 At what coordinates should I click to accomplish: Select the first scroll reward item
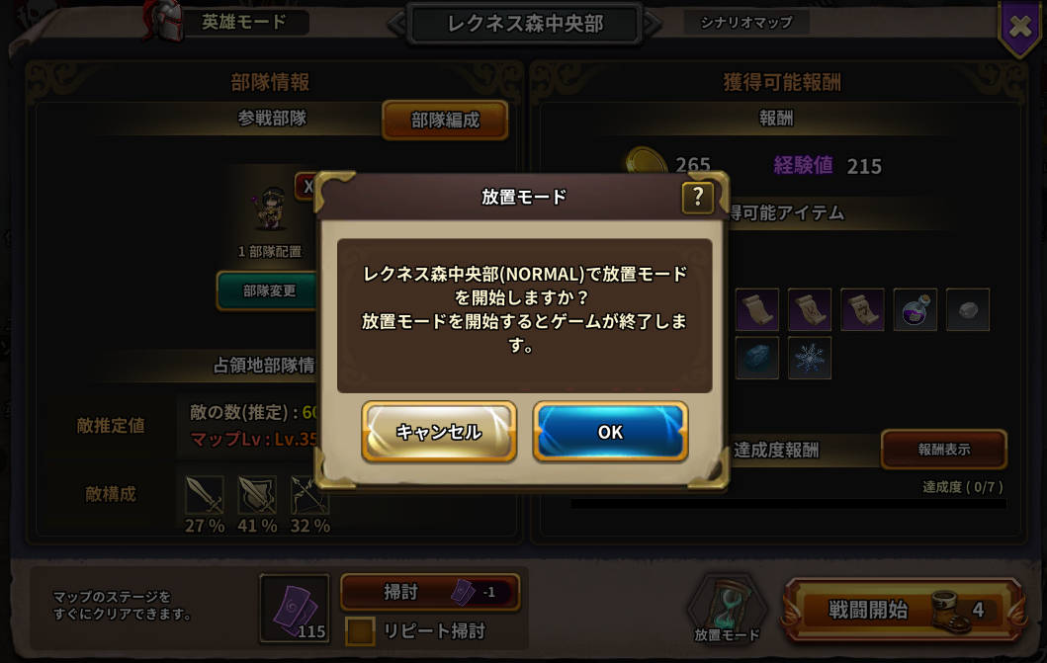pyautogui.click(x=757, y=309)
